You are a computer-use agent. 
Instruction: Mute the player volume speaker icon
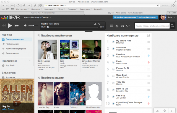pos(25,25)
